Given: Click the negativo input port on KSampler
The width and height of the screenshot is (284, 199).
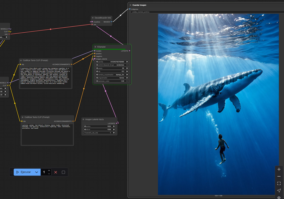Looking at the screenshot, I should 95,56.
